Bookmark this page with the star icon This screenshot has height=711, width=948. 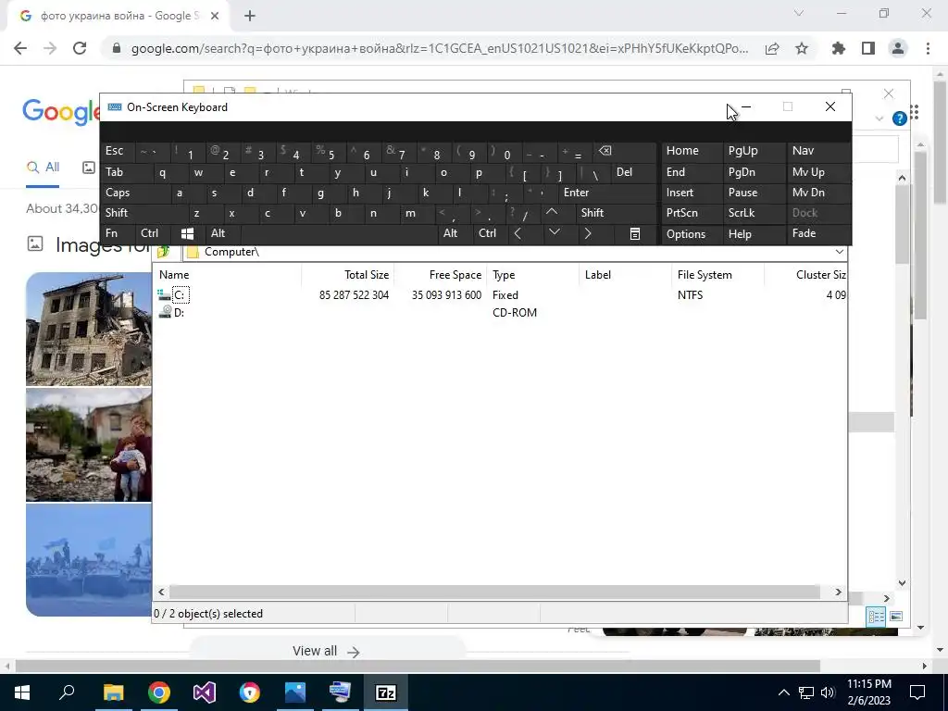pyautogui.click(x=802, y=48)
